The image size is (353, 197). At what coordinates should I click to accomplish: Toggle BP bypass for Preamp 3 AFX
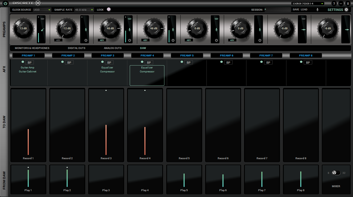click(109, 63)
